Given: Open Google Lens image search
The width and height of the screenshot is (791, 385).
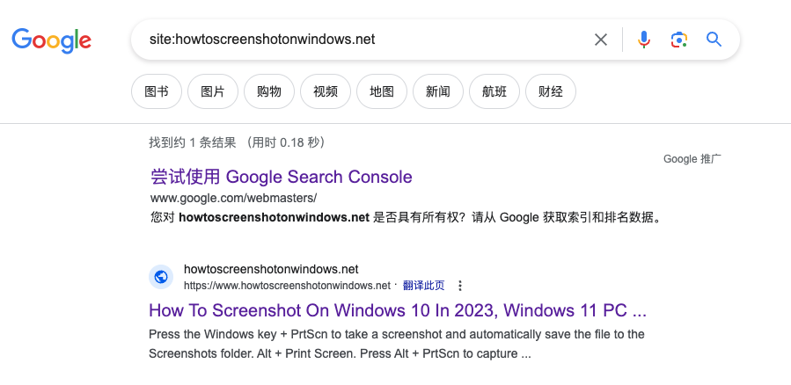Looking at the screenshot, I should point(678,40).
